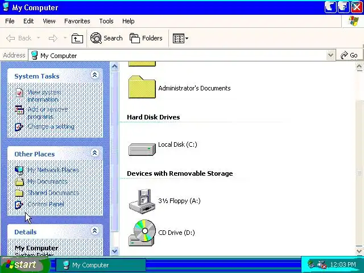364x273 pixels.
Task: Open Control Panel link
Action: pos(45,204)
